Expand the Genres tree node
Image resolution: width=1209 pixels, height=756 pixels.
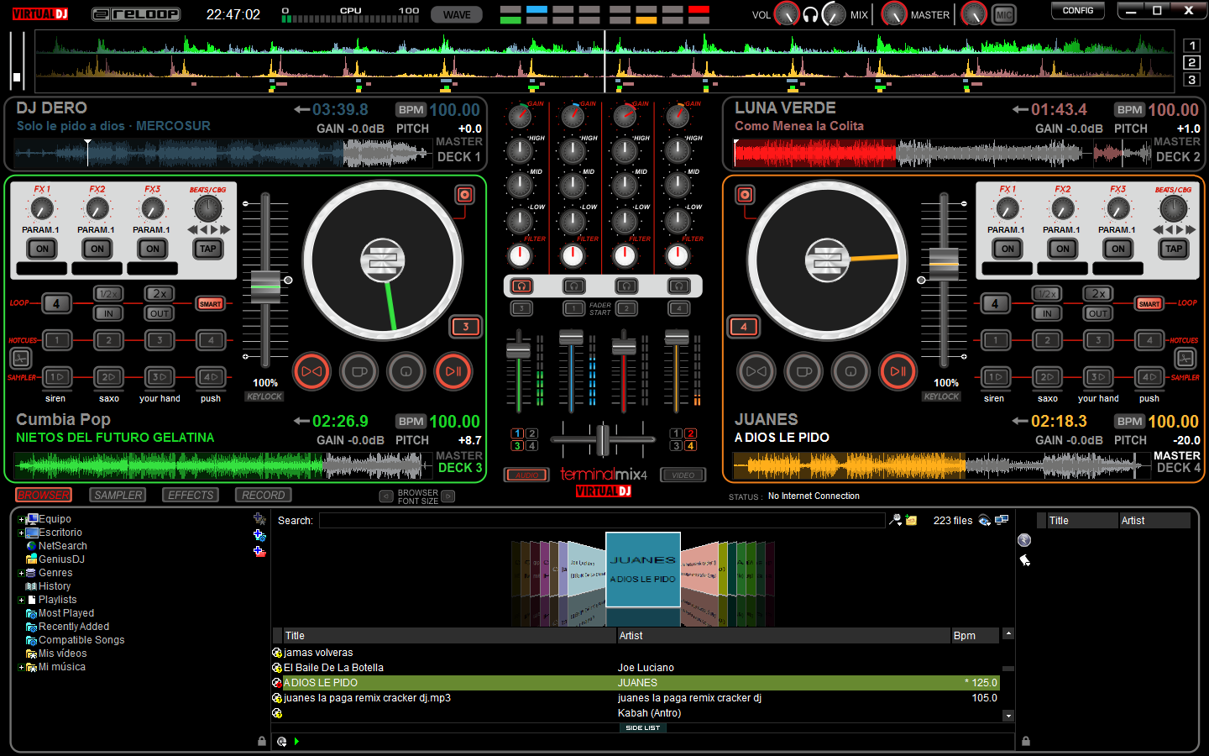click(x=21, y=573)
